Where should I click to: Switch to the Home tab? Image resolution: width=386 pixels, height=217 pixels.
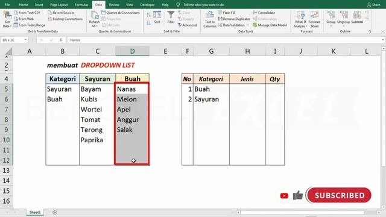(x=24, y=5)
